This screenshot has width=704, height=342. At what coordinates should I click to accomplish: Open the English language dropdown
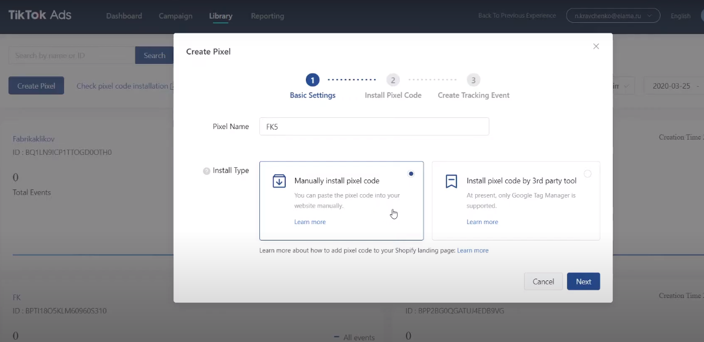pyautogui.click(x=682, y=16)
